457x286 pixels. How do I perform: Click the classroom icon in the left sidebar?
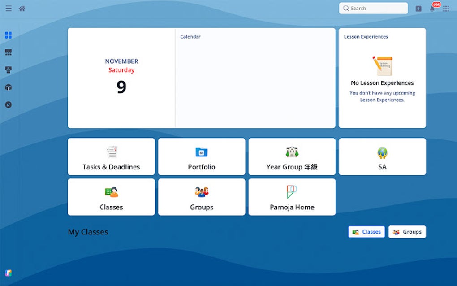click(8, 52)
